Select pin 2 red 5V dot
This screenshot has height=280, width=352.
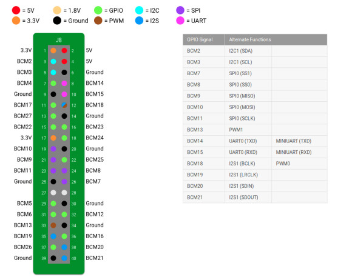[x=64, y=50]
